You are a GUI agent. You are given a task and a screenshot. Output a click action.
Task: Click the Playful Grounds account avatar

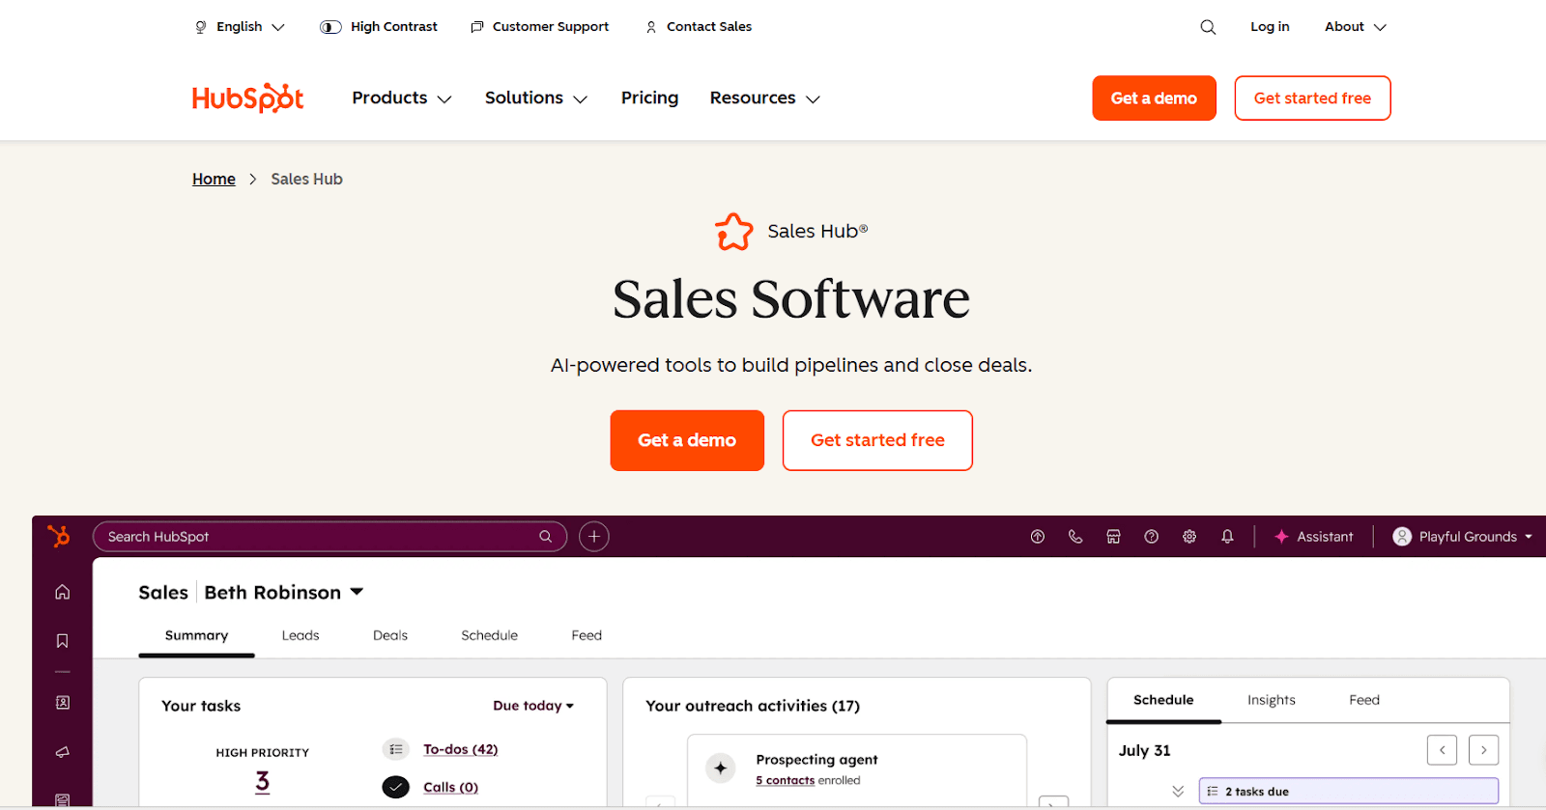(x=1402, y=537)
